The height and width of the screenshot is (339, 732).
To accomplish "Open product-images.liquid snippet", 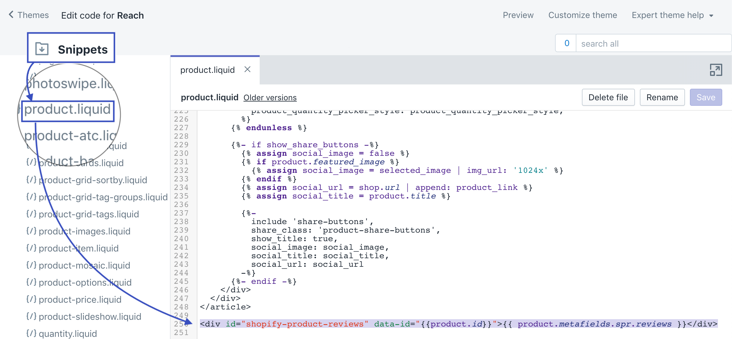I will [85, 231].
